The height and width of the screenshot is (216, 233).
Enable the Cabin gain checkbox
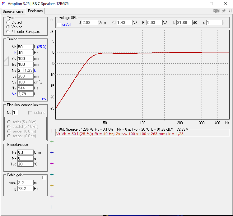coord(44,178)
